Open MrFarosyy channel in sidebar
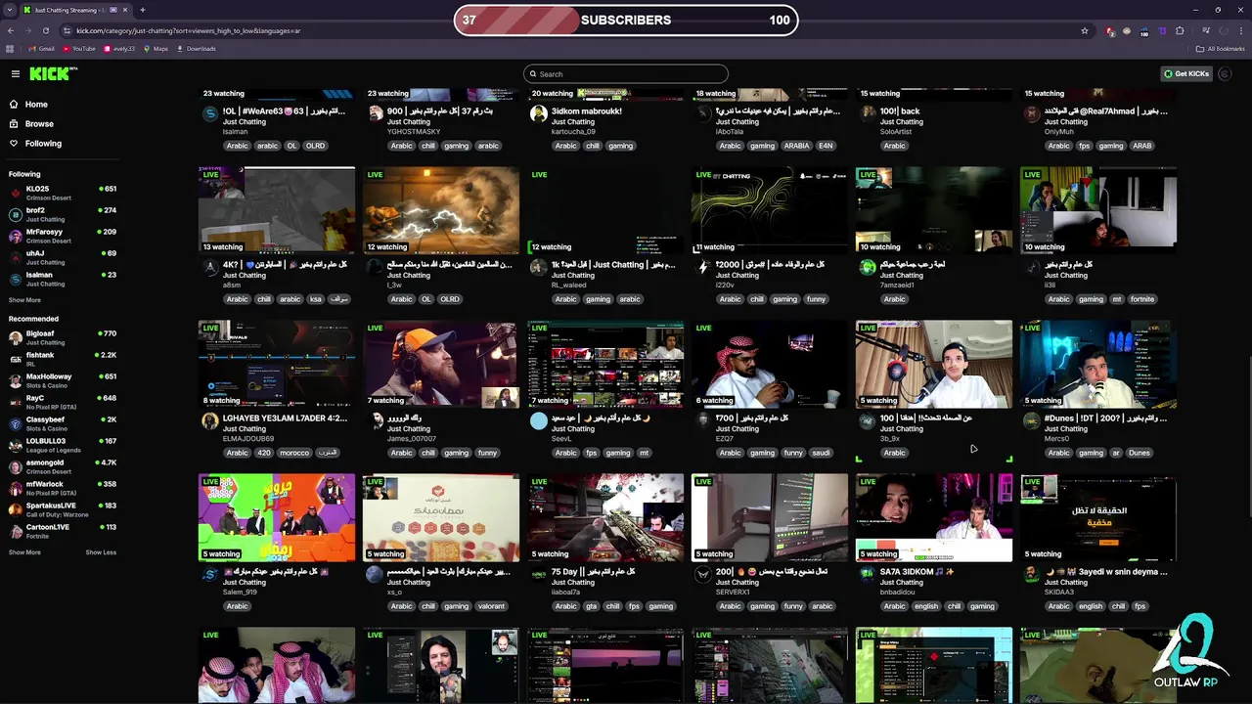Screen dimensions: 1252x704 pos(63,236)
